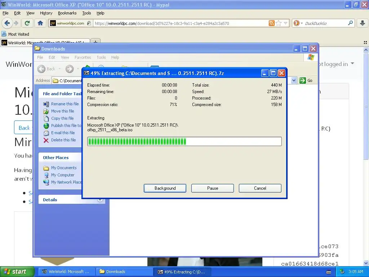
Task: Click Move this file task
Action: pos(62,111)
